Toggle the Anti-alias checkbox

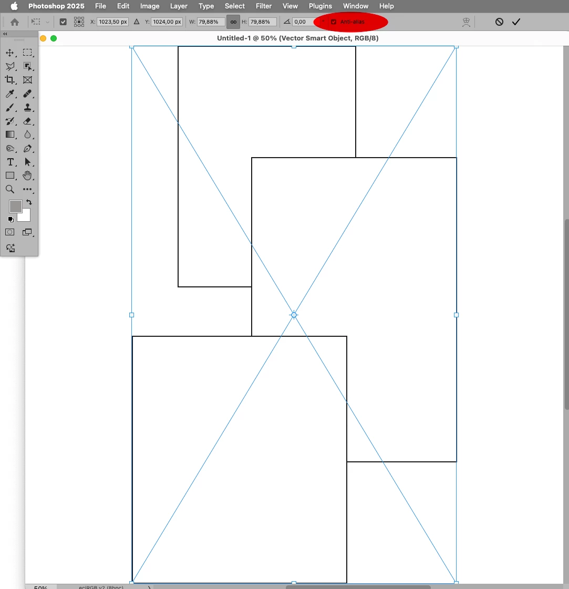click(x=334, y=22)
